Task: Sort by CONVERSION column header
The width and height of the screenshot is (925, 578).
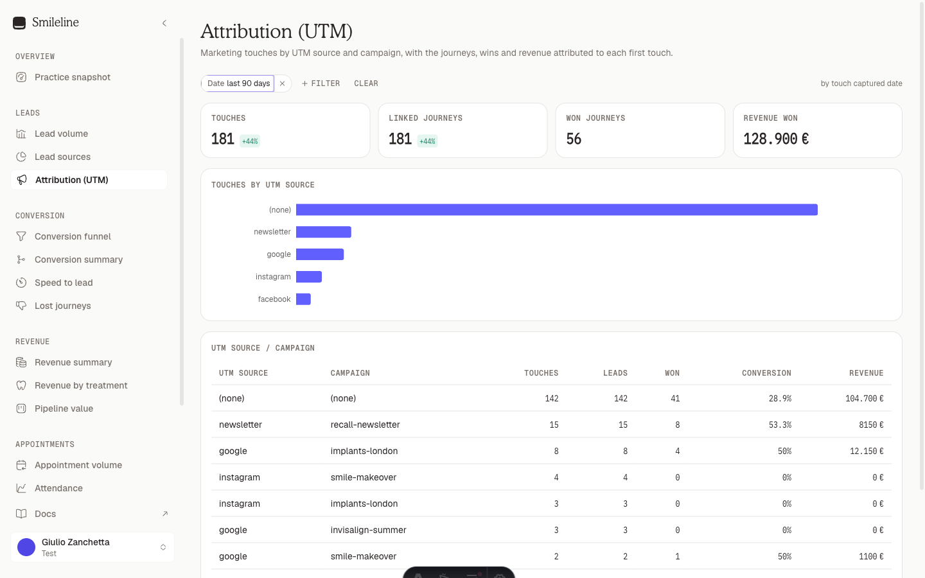Action: (x=766, y=373)
